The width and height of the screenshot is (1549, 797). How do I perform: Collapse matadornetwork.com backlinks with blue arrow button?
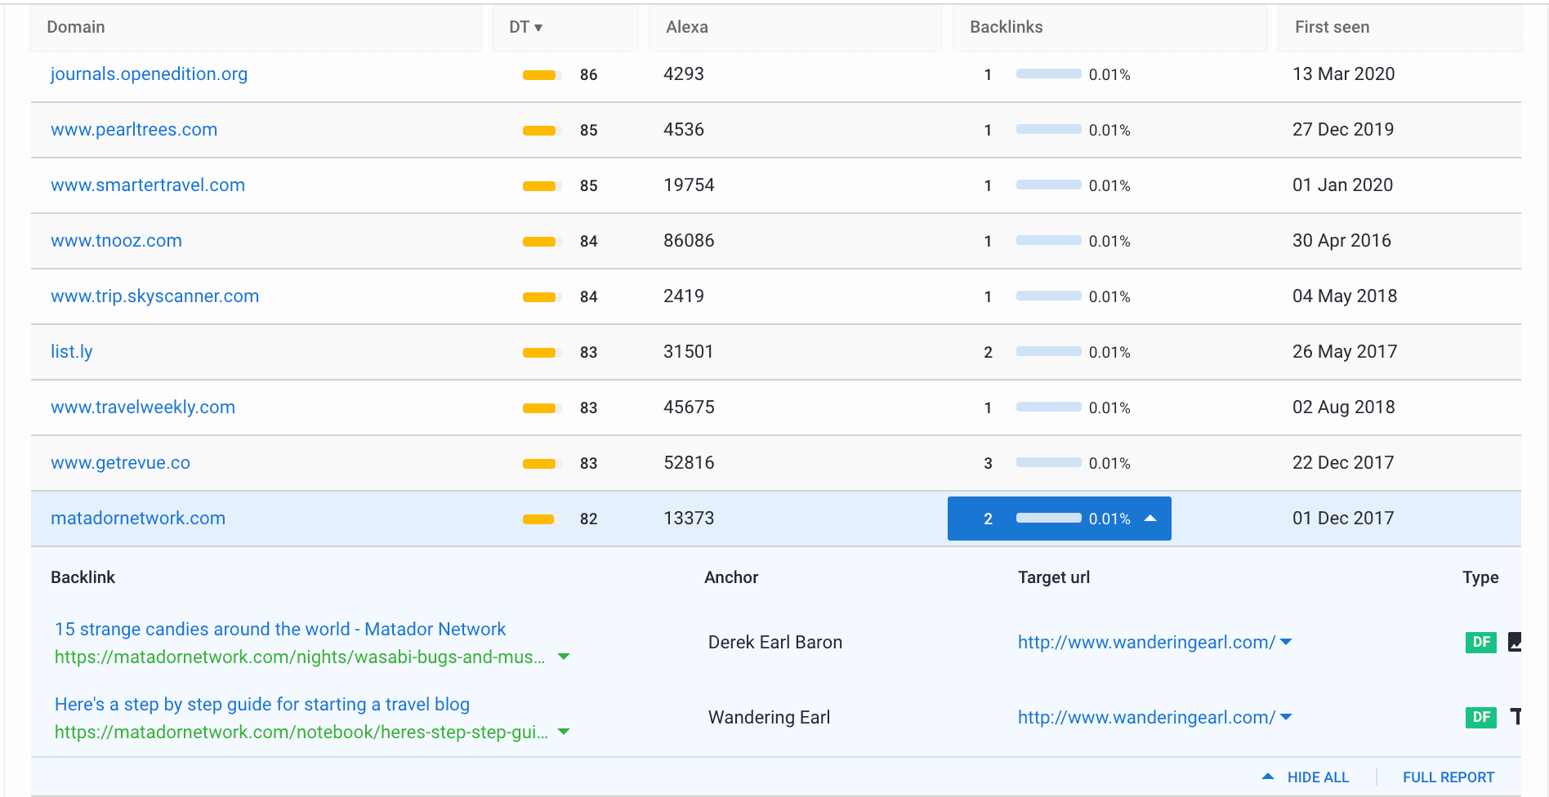click(x=1059, y=519)
